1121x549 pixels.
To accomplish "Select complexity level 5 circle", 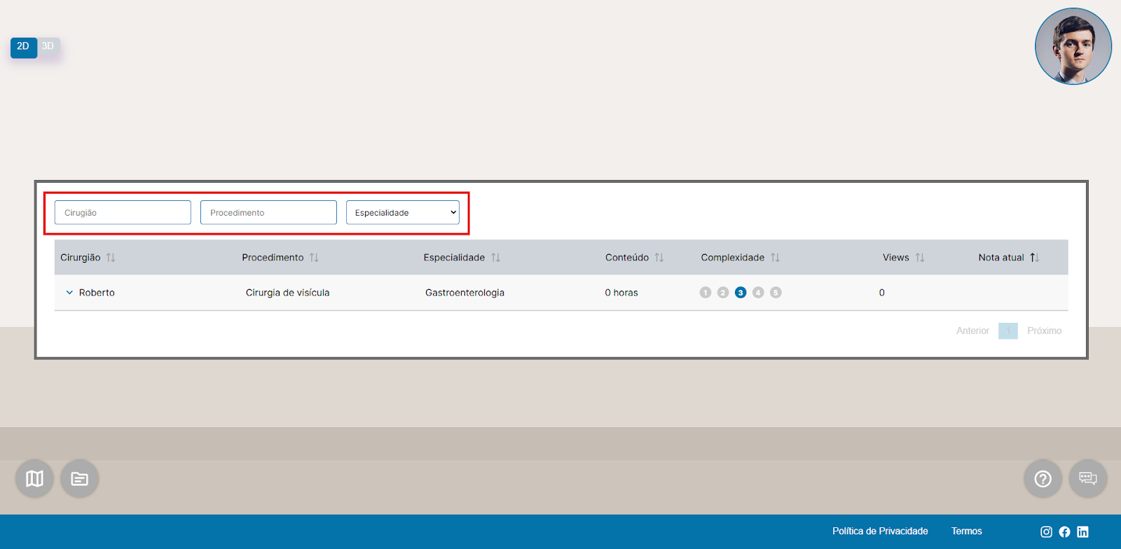I will 776,293.
